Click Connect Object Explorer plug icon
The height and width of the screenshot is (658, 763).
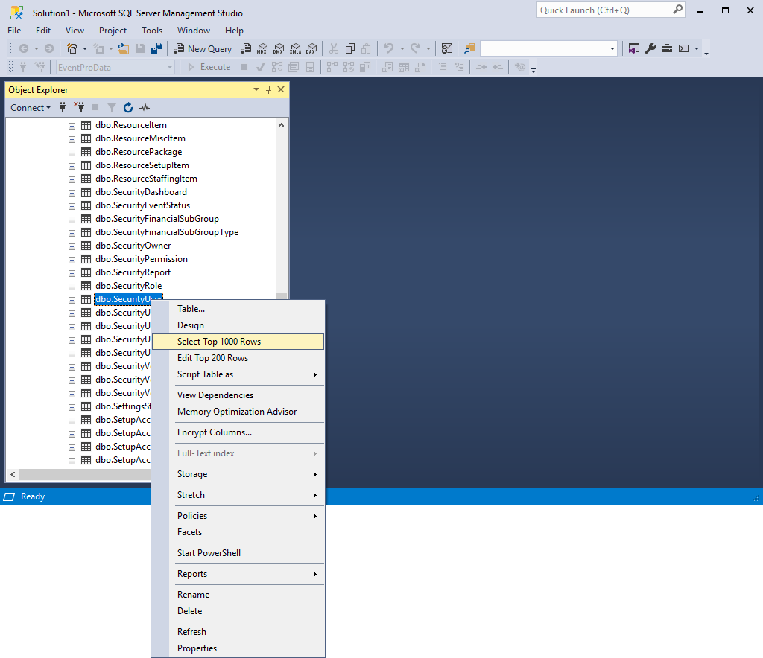tap(63, 107)
